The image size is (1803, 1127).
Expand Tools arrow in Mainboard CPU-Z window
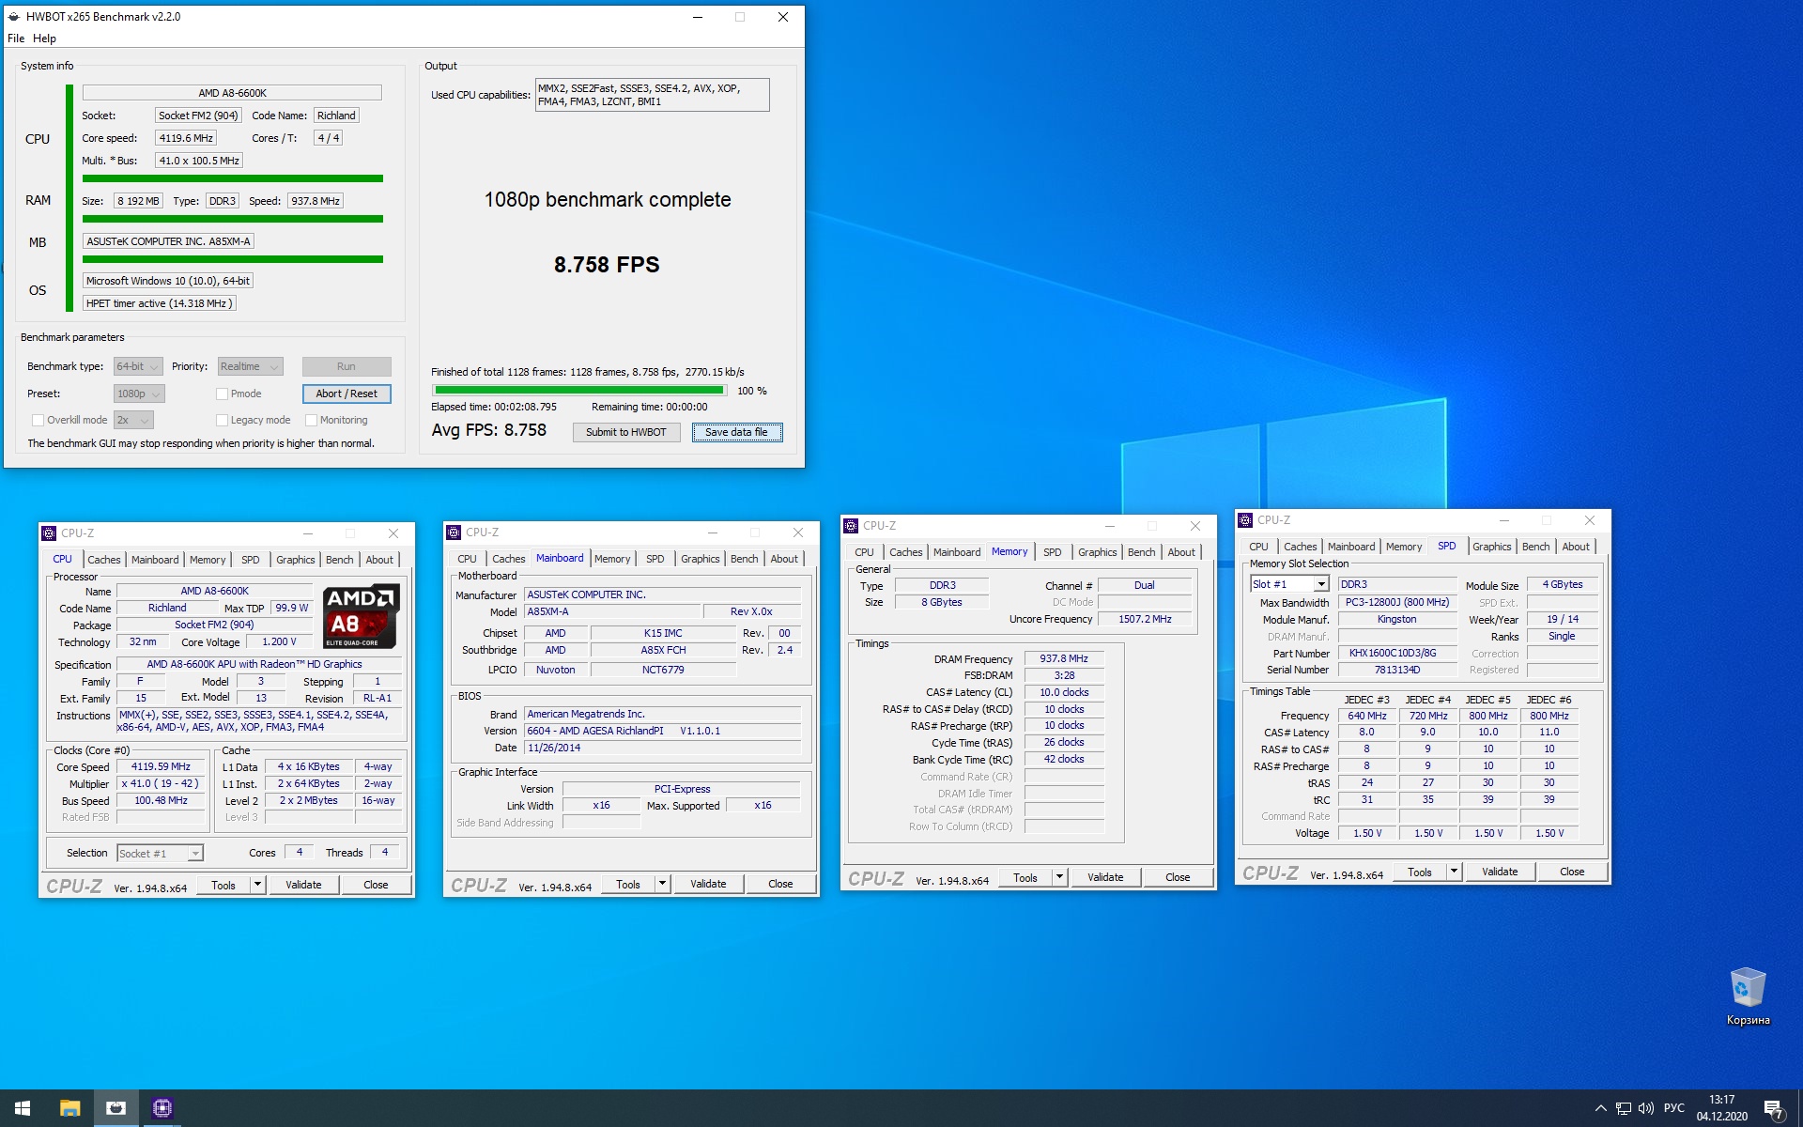(662, 884)
